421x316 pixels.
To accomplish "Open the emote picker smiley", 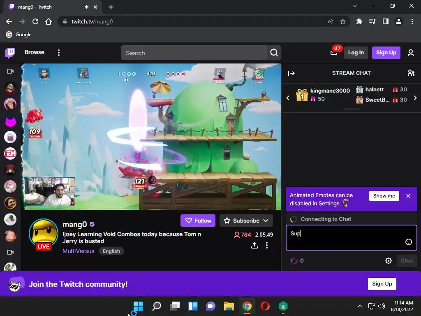I will point(408,242).
